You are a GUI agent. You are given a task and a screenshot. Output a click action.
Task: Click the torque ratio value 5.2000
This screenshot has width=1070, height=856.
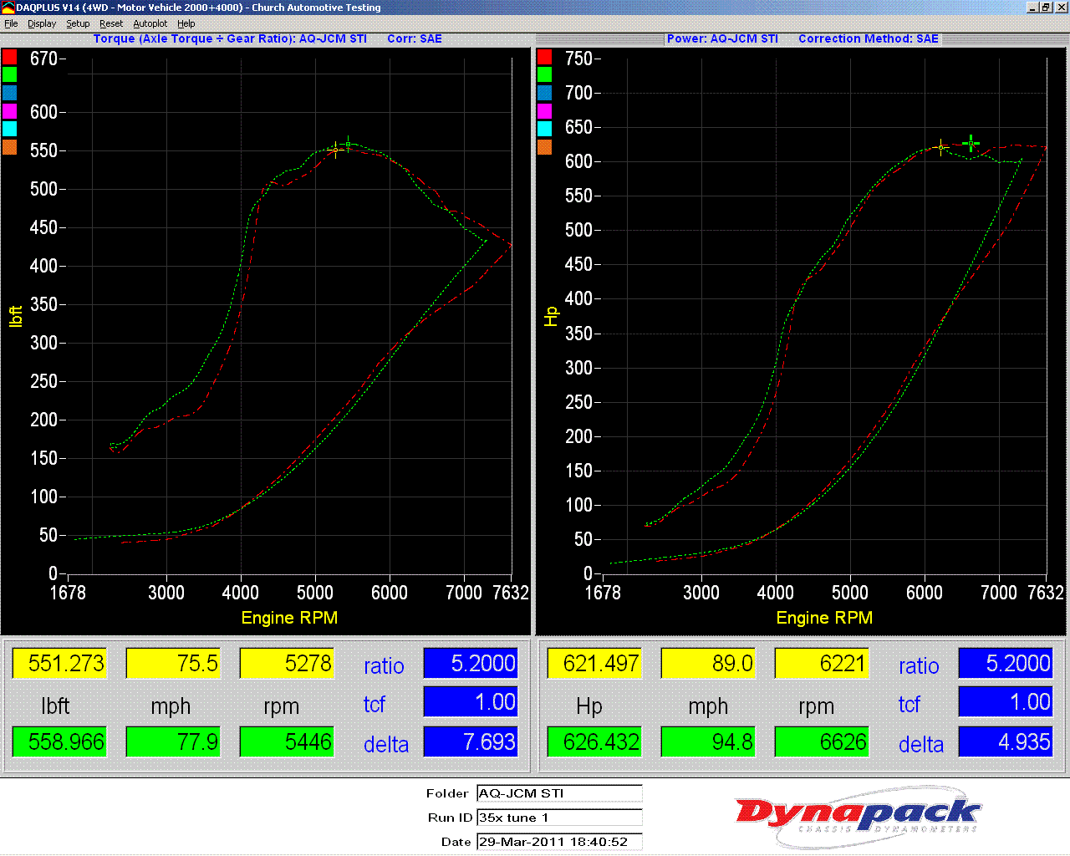(x=471, y=663)
